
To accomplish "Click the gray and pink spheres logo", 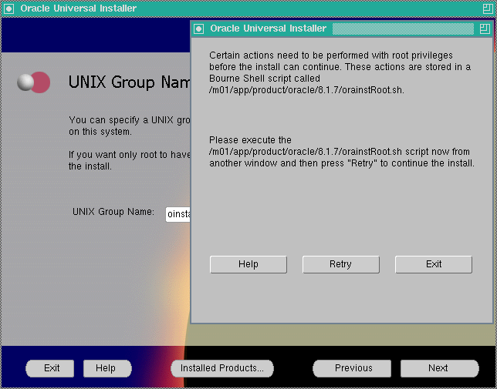I will (34, 82).
